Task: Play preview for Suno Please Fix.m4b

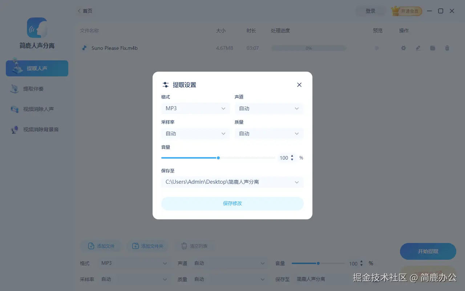Action: point(376,48)
